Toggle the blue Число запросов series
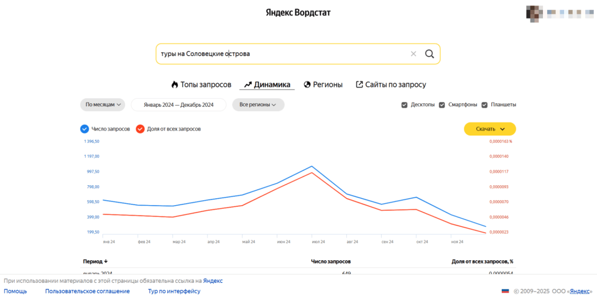The height and width of the screenshot is (297, 597). coord(85,129)
